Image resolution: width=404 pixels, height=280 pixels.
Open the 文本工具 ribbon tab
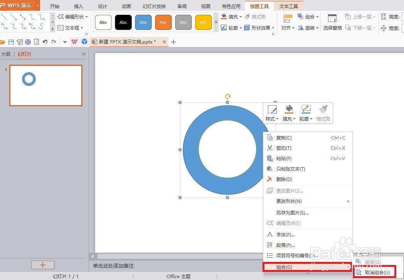coord(289,6)
